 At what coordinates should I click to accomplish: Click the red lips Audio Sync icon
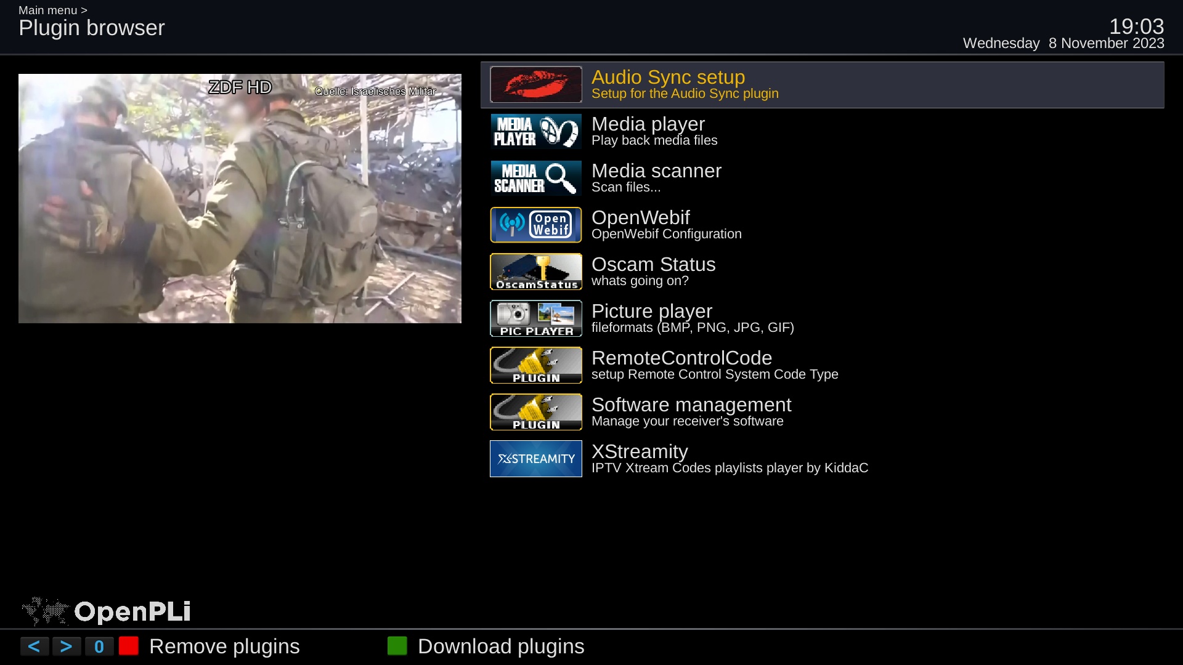click(x=535, y=84)
